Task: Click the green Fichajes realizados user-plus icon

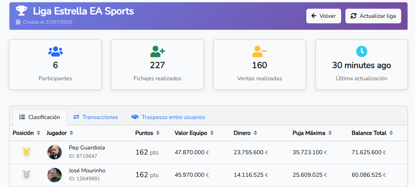Action: 157,51
